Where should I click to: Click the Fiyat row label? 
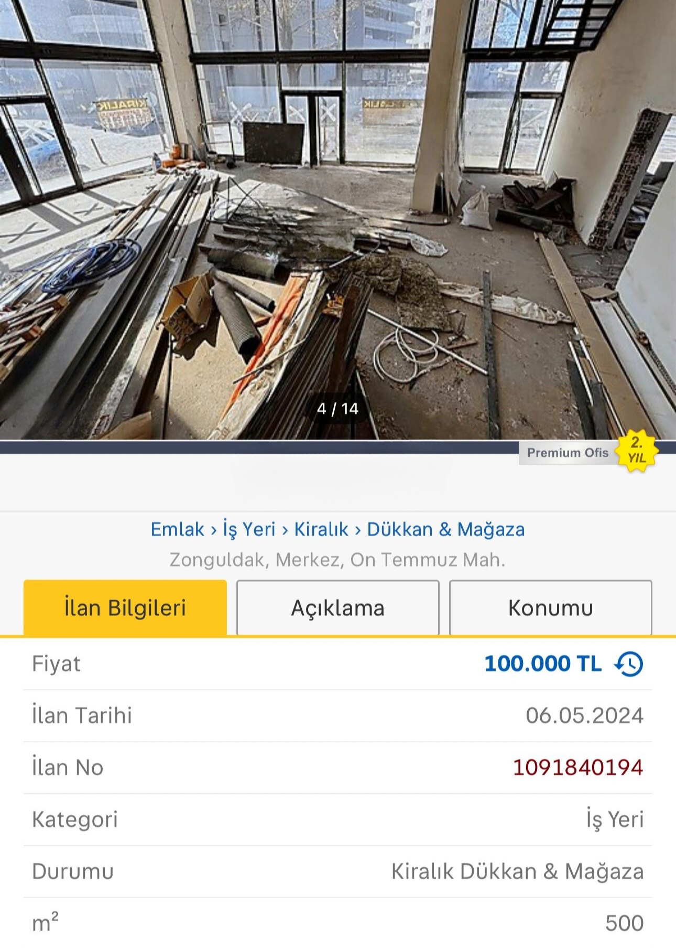point(56,664)
